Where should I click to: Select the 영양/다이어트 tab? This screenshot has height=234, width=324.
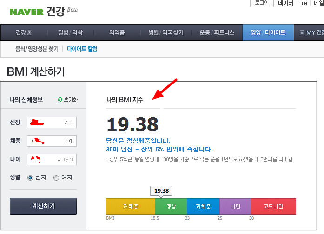tap(268, 32)
